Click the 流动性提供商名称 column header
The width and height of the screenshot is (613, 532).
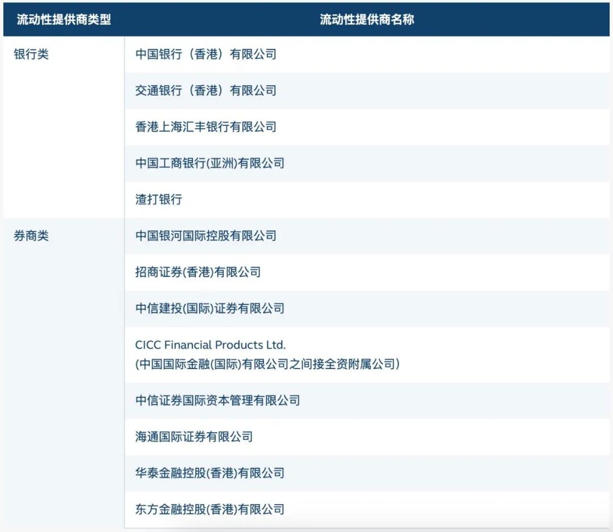coord(367,19)
